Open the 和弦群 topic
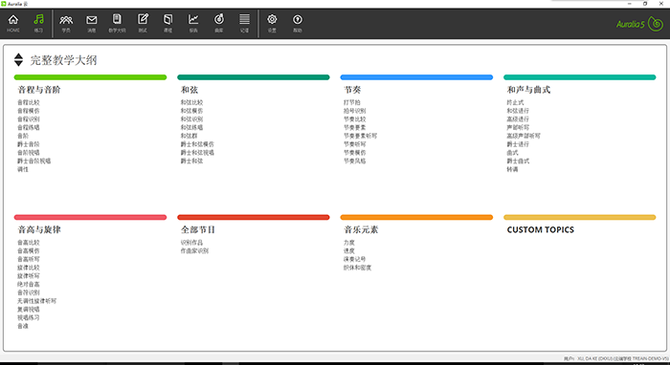670x365 pixels. [189, 136]
